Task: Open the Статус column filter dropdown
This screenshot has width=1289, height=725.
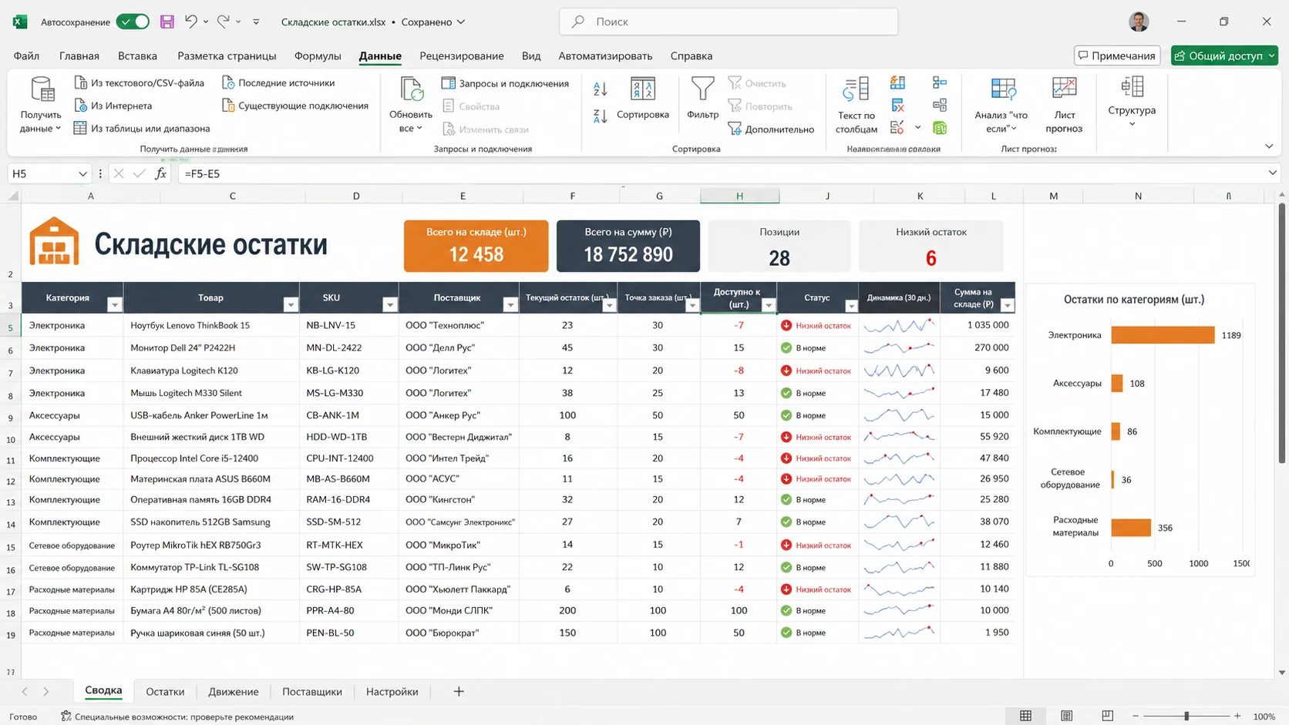Action: pos(850,306)
